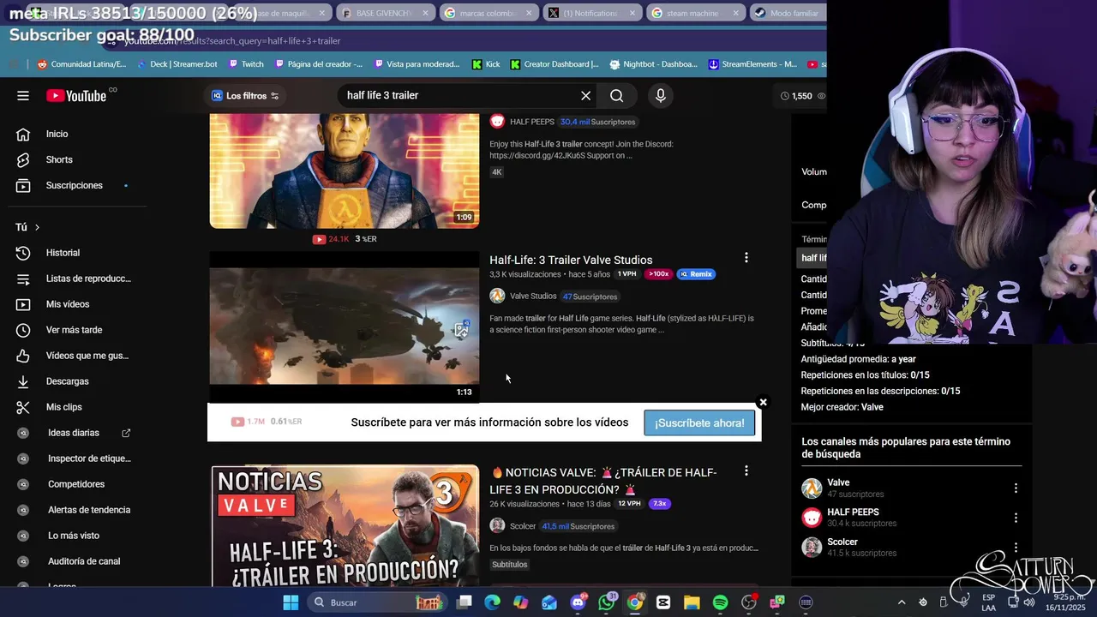Start voice search with the microphone
Screen dimensions: 1097x617
coord(660,96)
